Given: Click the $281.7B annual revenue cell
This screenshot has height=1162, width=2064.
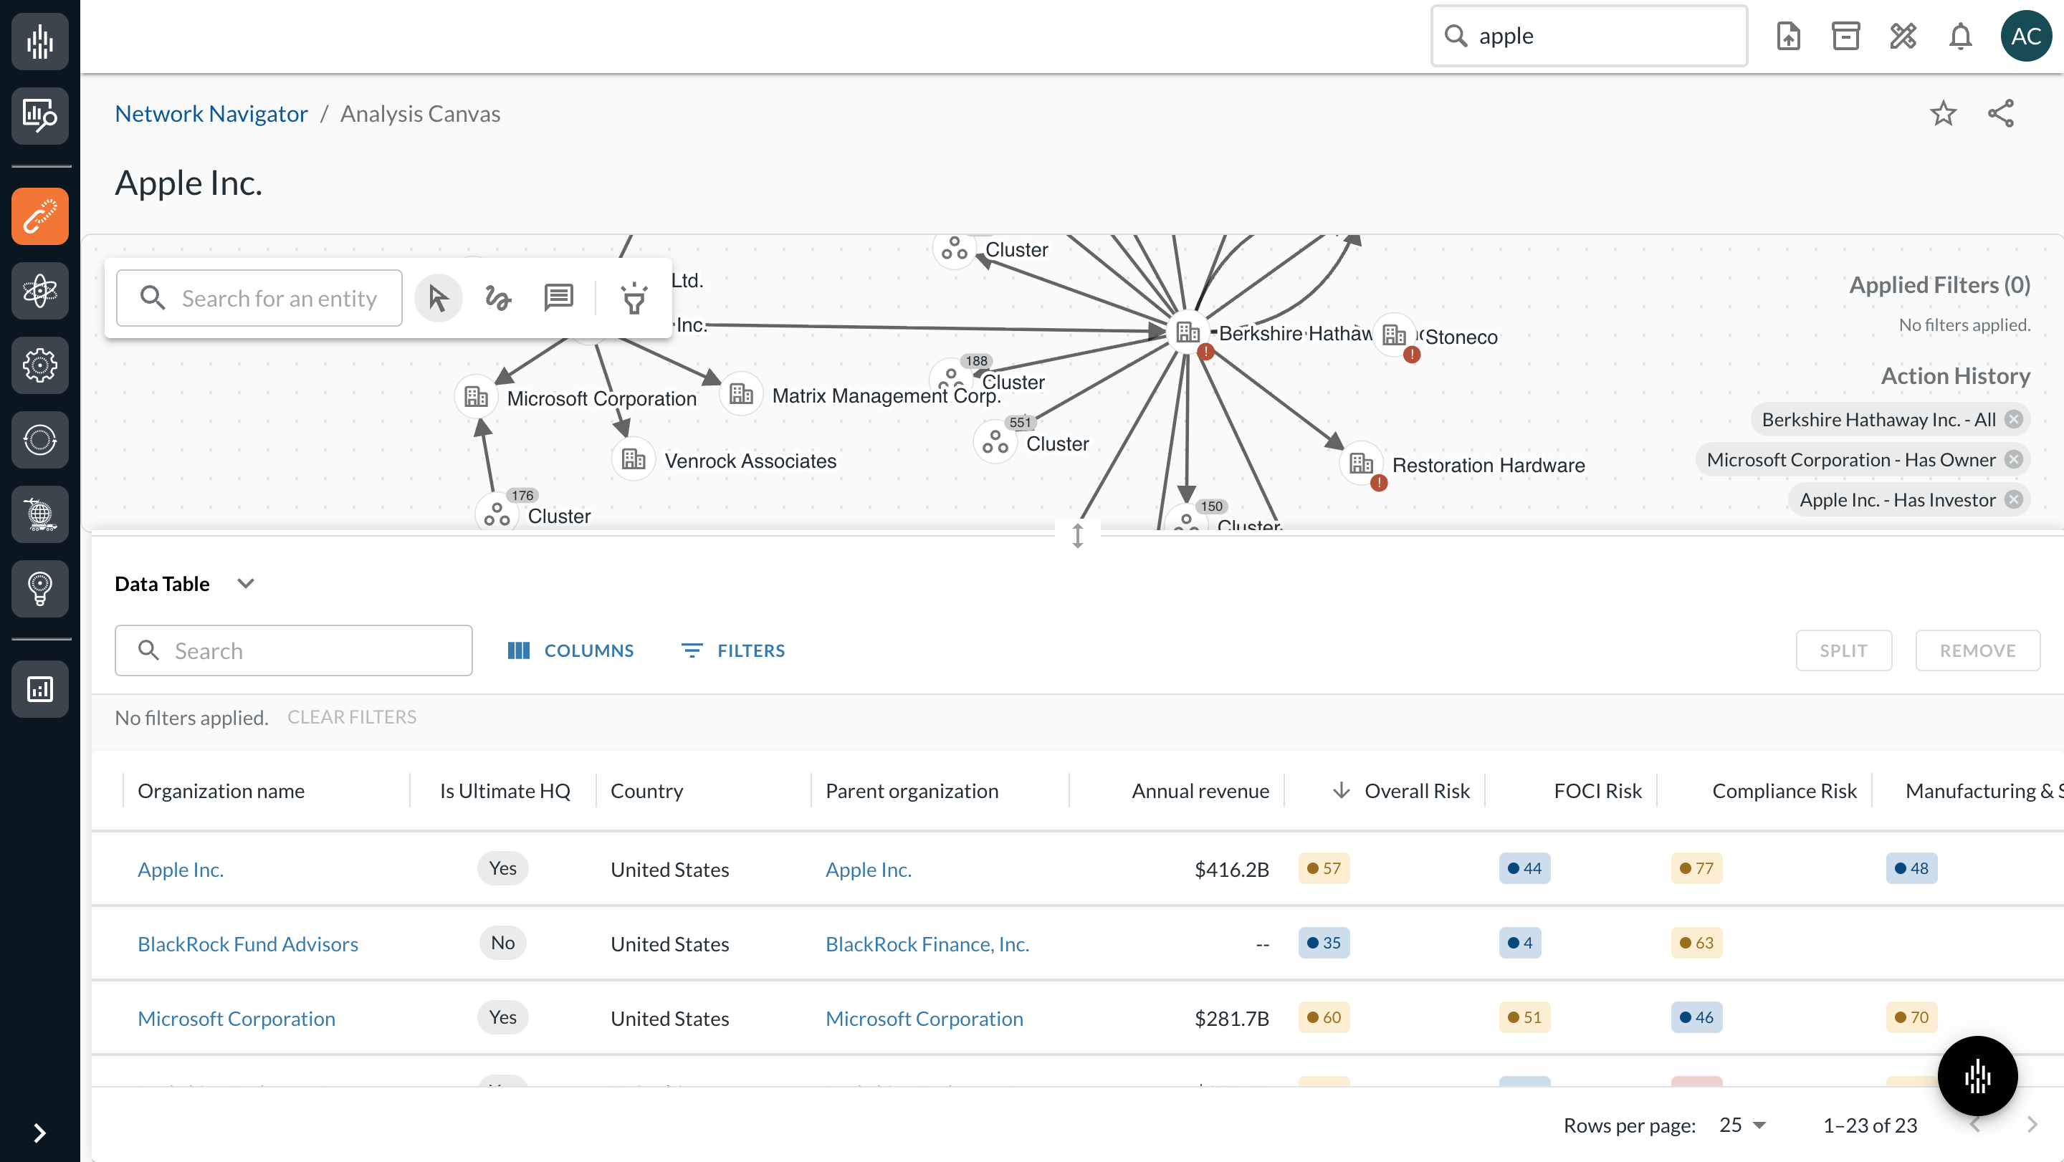Looking at the screenshot, I should (x=1231, y=1018).
